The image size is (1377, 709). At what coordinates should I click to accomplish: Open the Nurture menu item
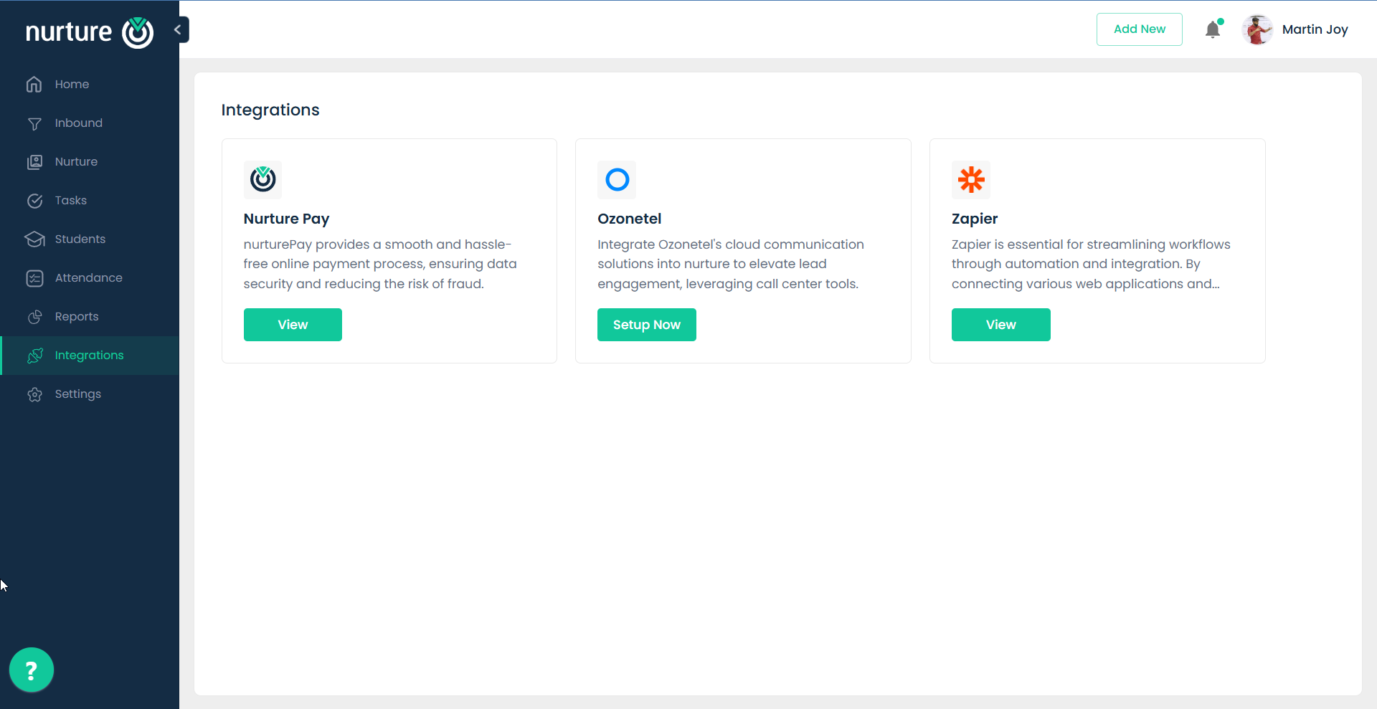pos(90,161)
